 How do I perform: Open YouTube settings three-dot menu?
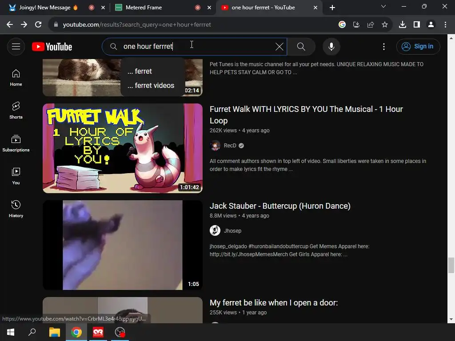coord(383,46)
